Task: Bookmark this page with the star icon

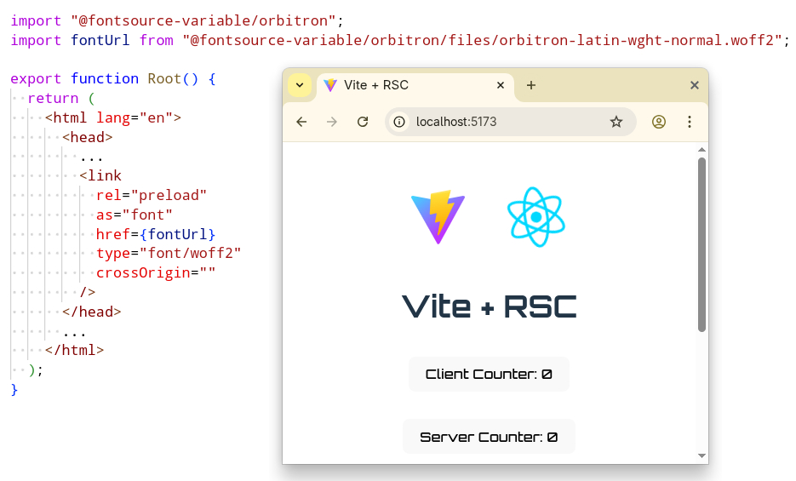Action: [x=616, y=122]
